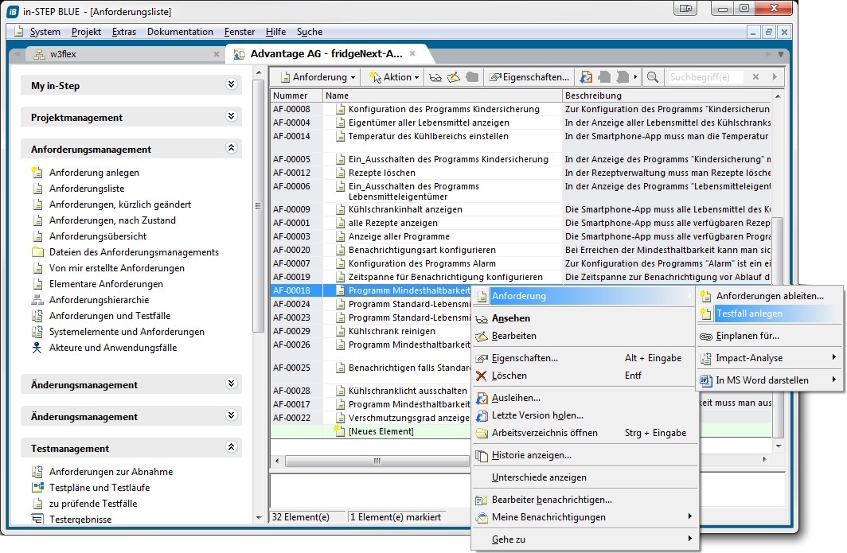Viewport: 847px width, 553px height.
Task: Click the red X Löschen icon in context menu
Action: (481, 376)
